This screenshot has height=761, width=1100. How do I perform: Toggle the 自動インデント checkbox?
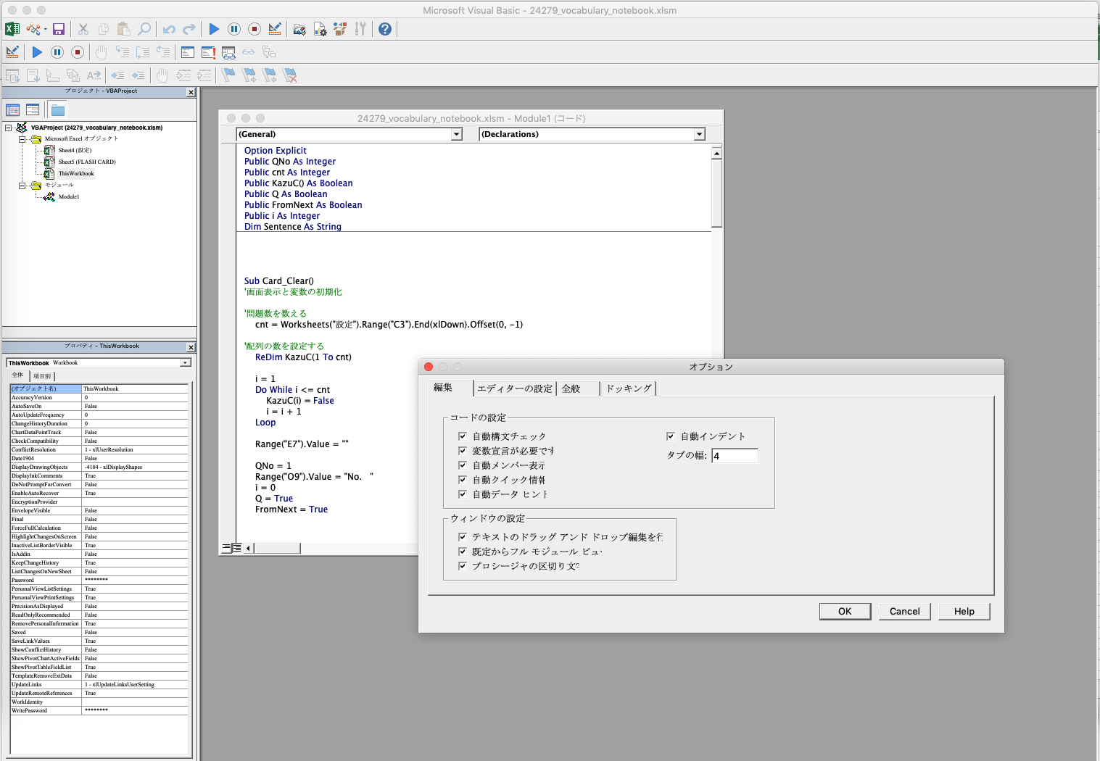click(671, 436)
